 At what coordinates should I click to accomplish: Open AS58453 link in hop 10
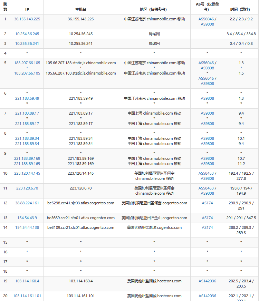pyautogui.click(x=206, y=173)
